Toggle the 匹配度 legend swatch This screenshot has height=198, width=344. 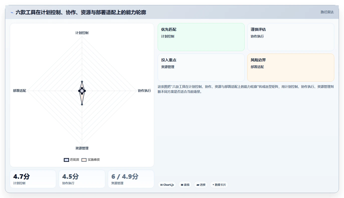coord(66,160)
